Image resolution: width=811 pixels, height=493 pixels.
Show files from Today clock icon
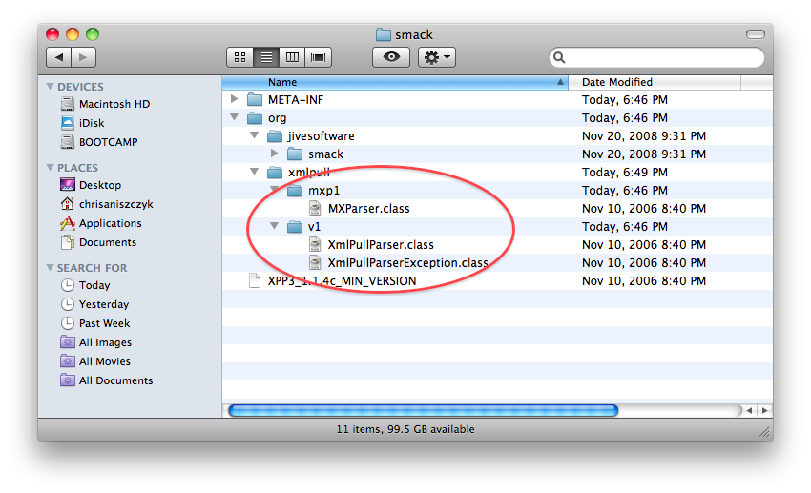point(67,285)
